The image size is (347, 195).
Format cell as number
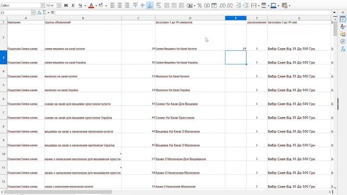pos(207,5)
